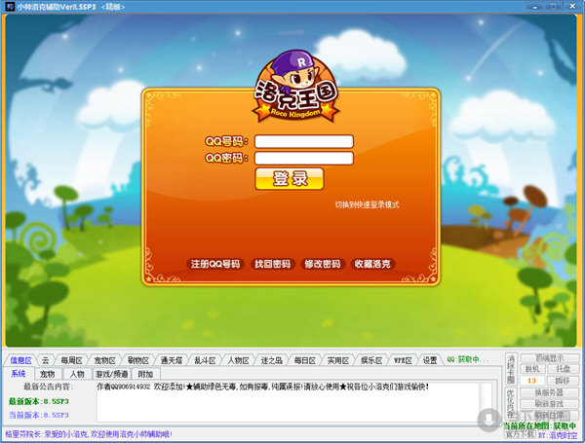The height and width of the screenshot is (443, 585).
Task: Switch to the 人物 sub-tab
Action: (77, 374)
